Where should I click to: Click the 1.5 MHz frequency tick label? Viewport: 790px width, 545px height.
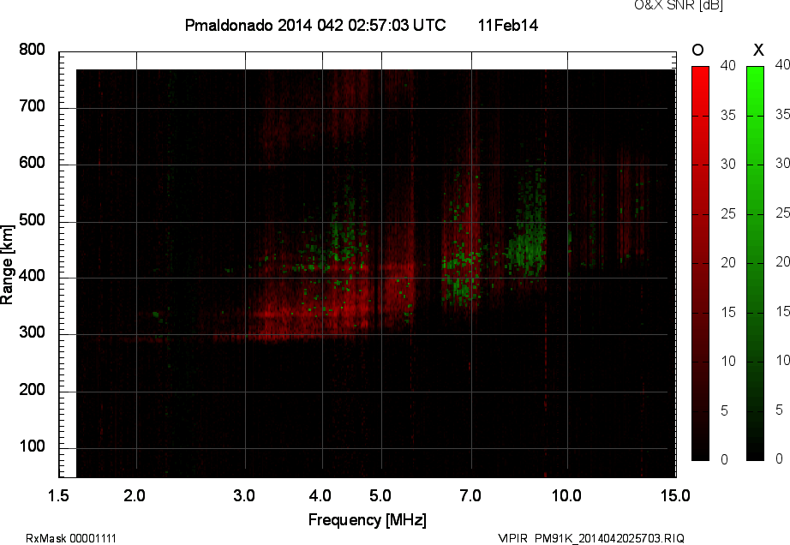59,495
